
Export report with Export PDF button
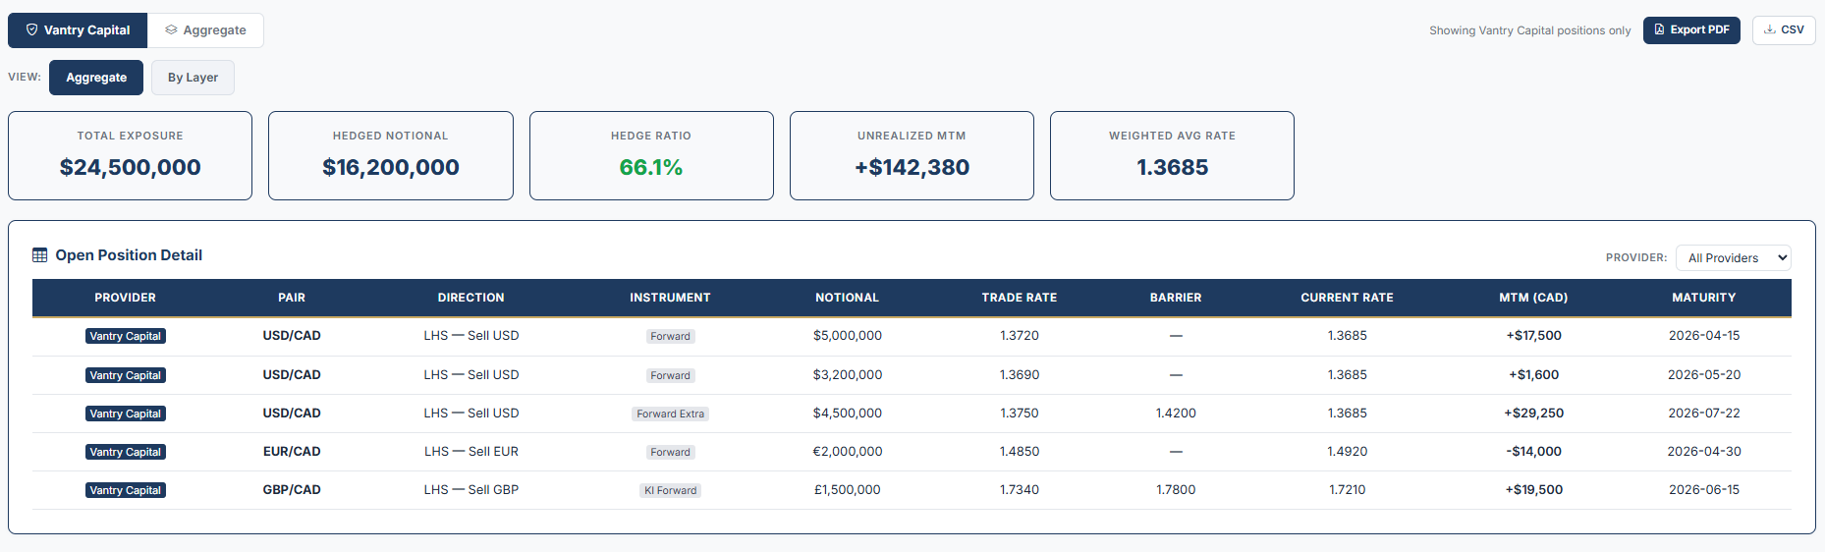[x=1690, y=30]
